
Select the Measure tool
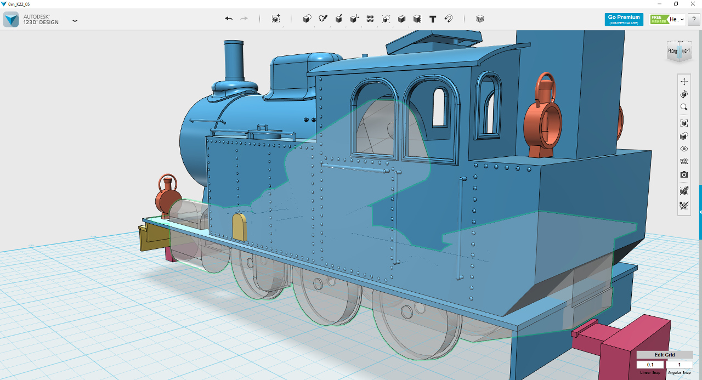point(417,19)
